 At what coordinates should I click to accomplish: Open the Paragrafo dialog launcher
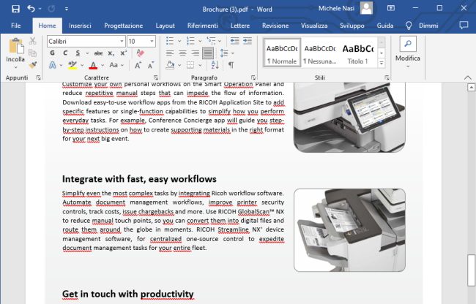click(x=253, y=77)
